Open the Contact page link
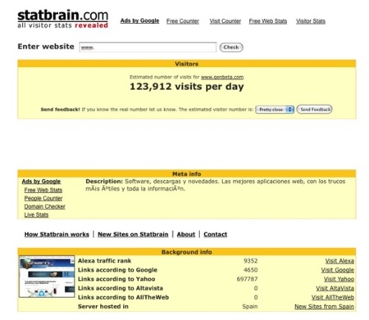The image size is (369, 320). point(215,234)
